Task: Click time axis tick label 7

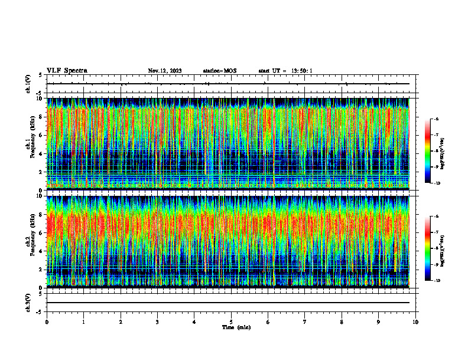Action: click(305, 322)
